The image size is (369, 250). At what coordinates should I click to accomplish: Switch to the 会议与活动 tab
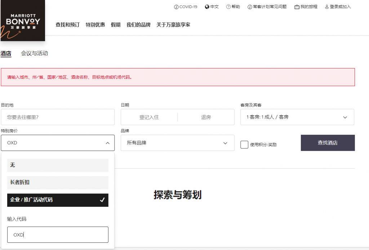click(x=34, y=53)
